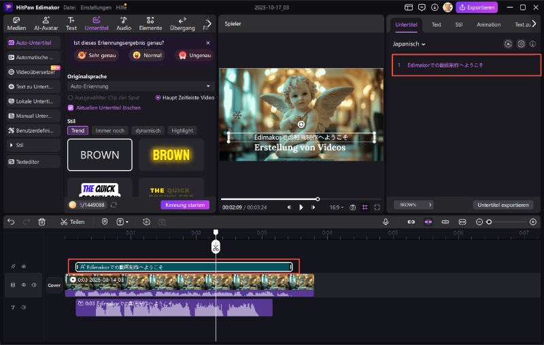Screen dimensions: 544x345
Task: Click the scissors split icon on playhead
Action: (216, 247)
